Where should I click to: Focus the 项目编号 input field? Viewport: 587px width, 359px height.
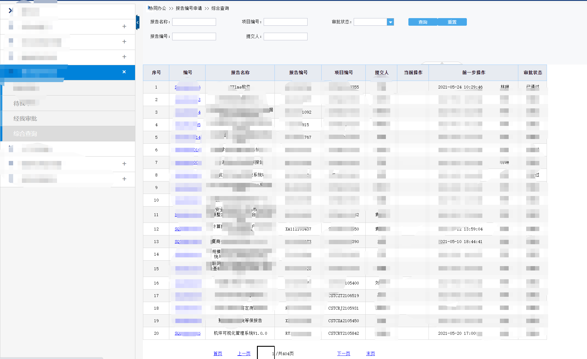click(x=286, y=22)
